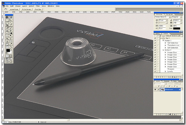Select the Type tool
Screen dimensions: 186x125
[x=11, y=39]
